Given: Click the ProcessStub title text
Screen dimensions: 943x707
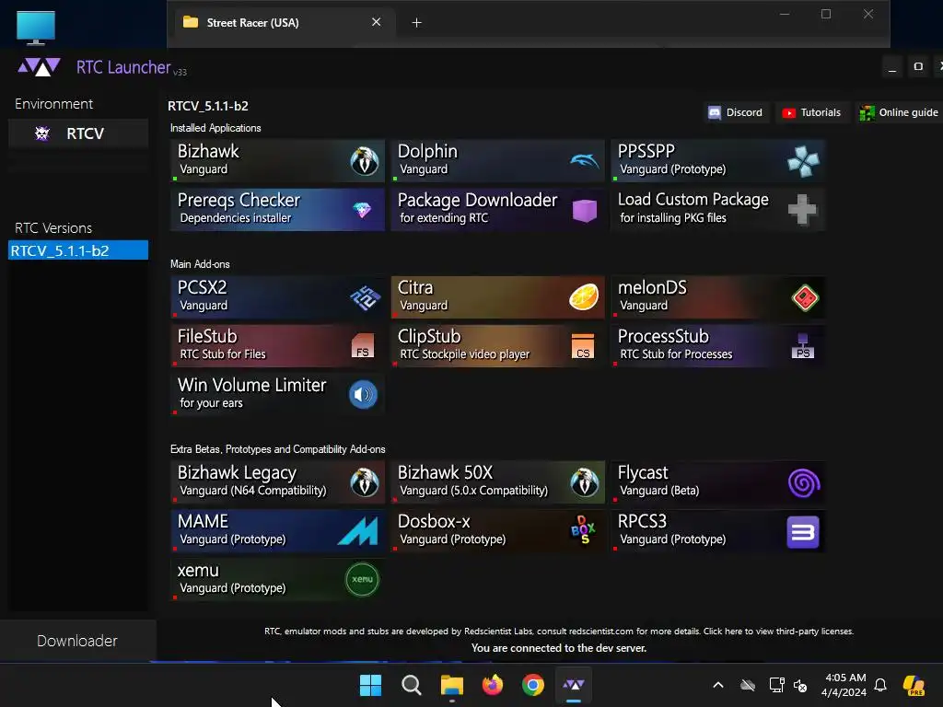Looking at the screenshot, I should [663, 336].
